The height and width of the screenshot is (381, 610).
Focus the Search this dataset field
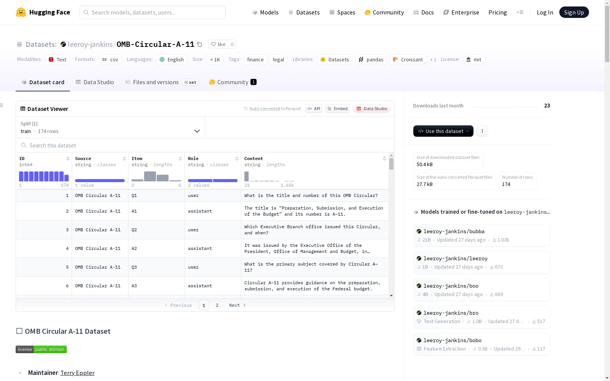(x=205, y=145)
